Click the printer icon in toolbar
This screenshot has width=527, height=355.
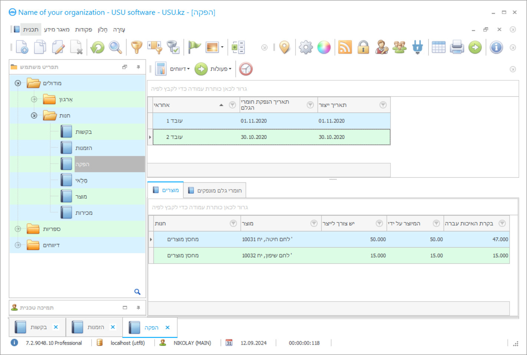[x=457, y=47]
